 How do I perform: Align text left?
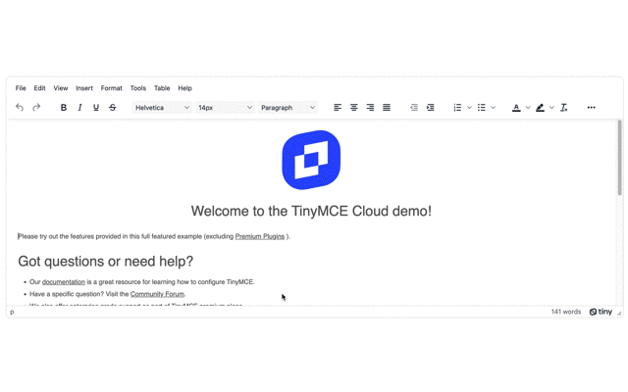338,107
